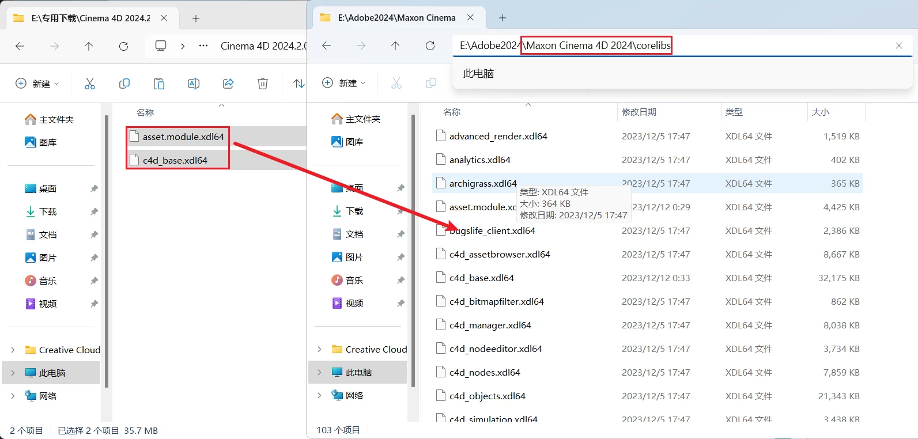918x439 pixels.
Task: Unpin 视频 in right window sidebar
Action: pyautogui.click(x=401, y=303)
